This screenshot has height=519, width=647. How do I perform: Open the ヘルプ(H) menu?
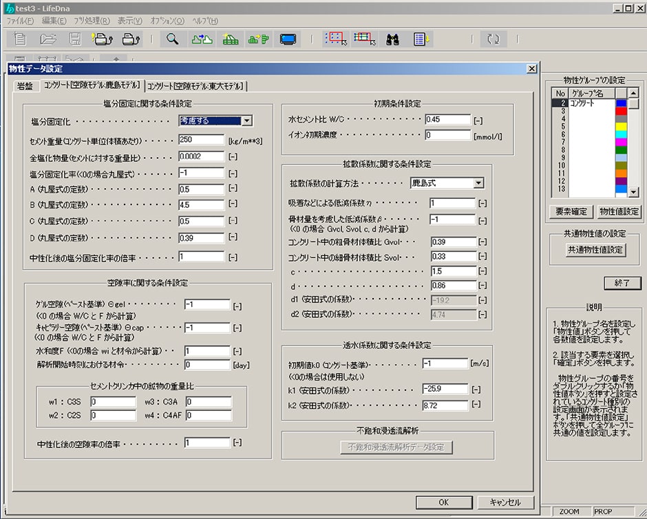tap(205, 21)
